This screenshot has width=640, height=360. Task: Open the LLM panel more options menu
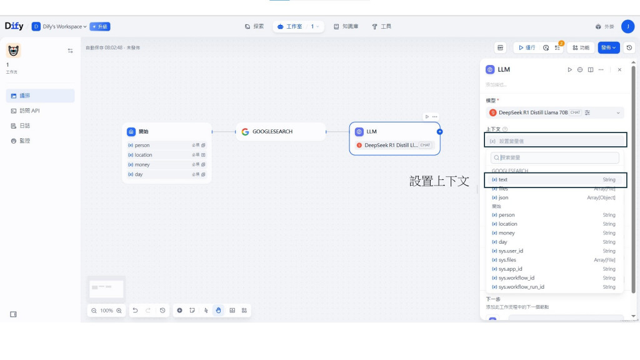click(x=601, y=70)
